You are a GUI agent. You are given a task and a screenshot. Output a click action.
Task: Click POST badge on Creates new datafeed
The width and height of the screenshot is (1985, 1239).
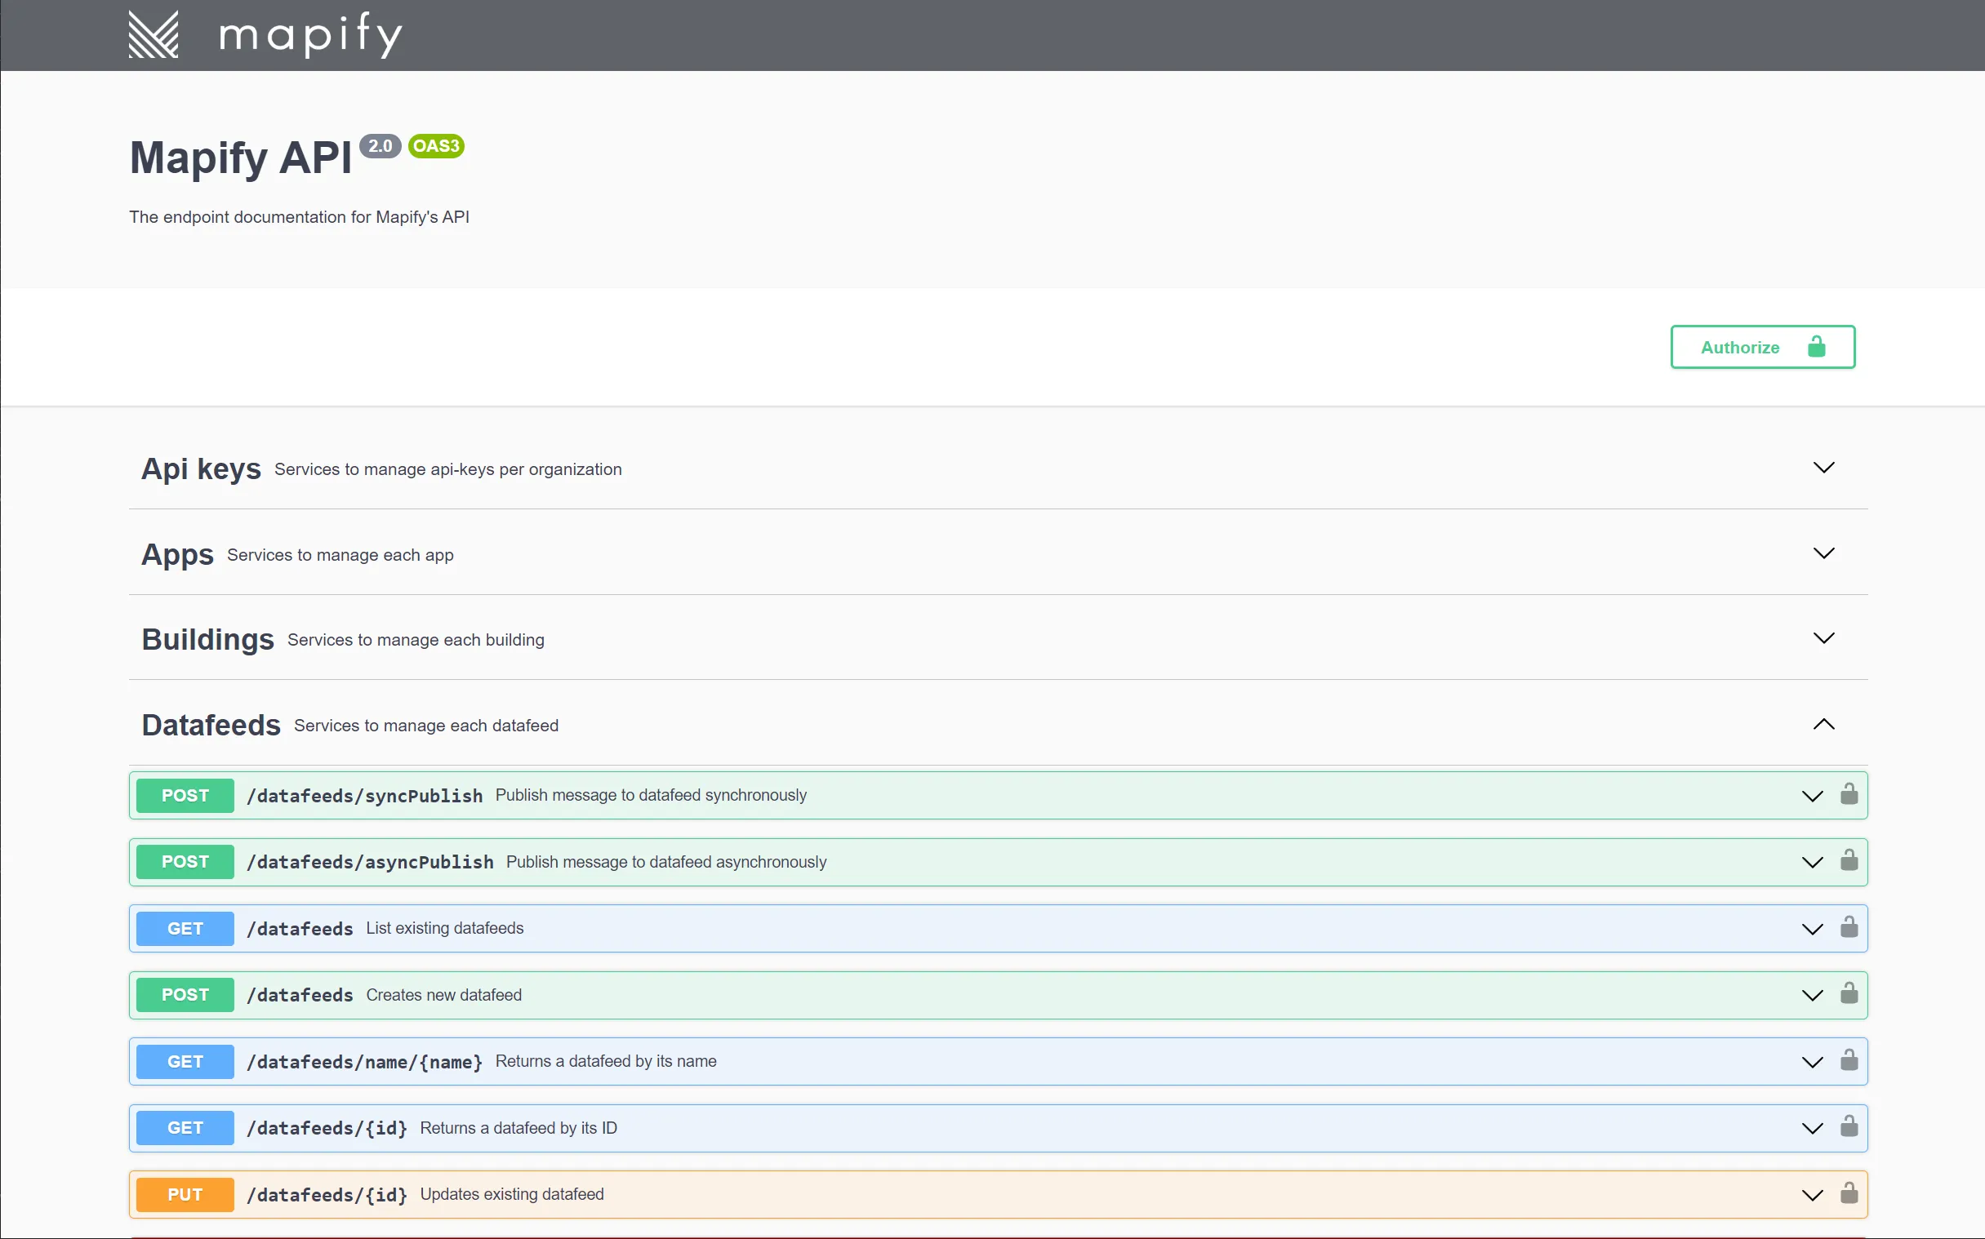coord(185,995)
